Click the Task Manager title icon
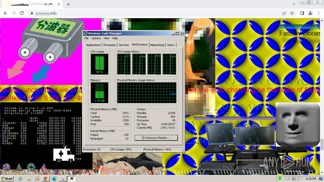 point(86,33)
